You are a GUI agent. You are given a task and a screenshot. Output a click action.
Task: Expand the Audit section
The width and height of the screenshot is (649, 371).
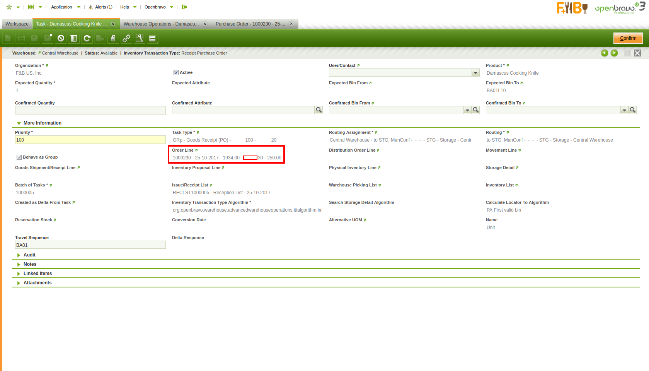click(x=29, y=255)
